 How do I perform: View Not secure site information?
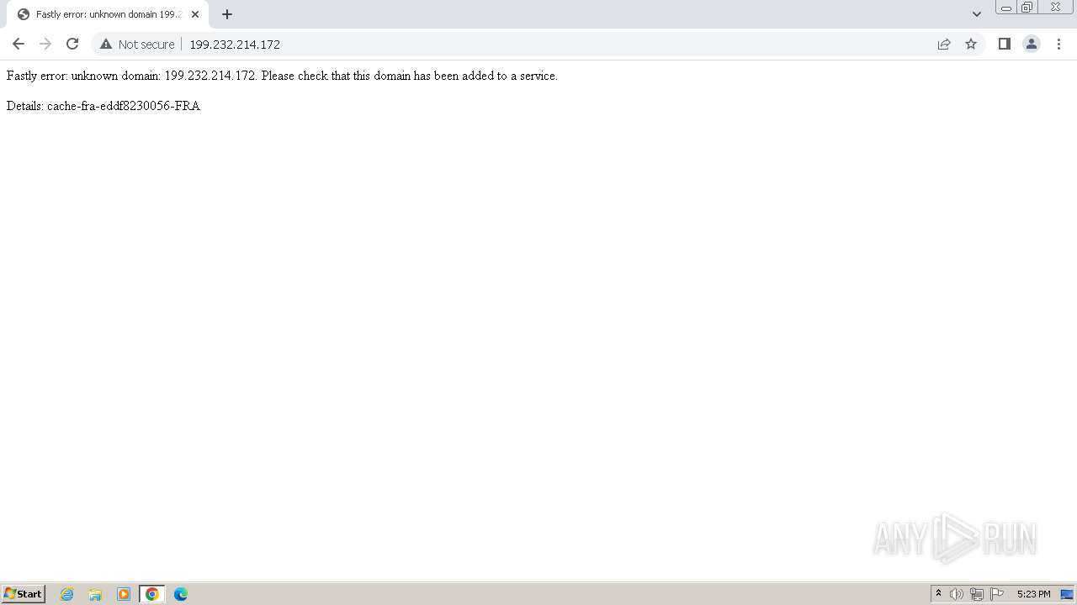137,44
